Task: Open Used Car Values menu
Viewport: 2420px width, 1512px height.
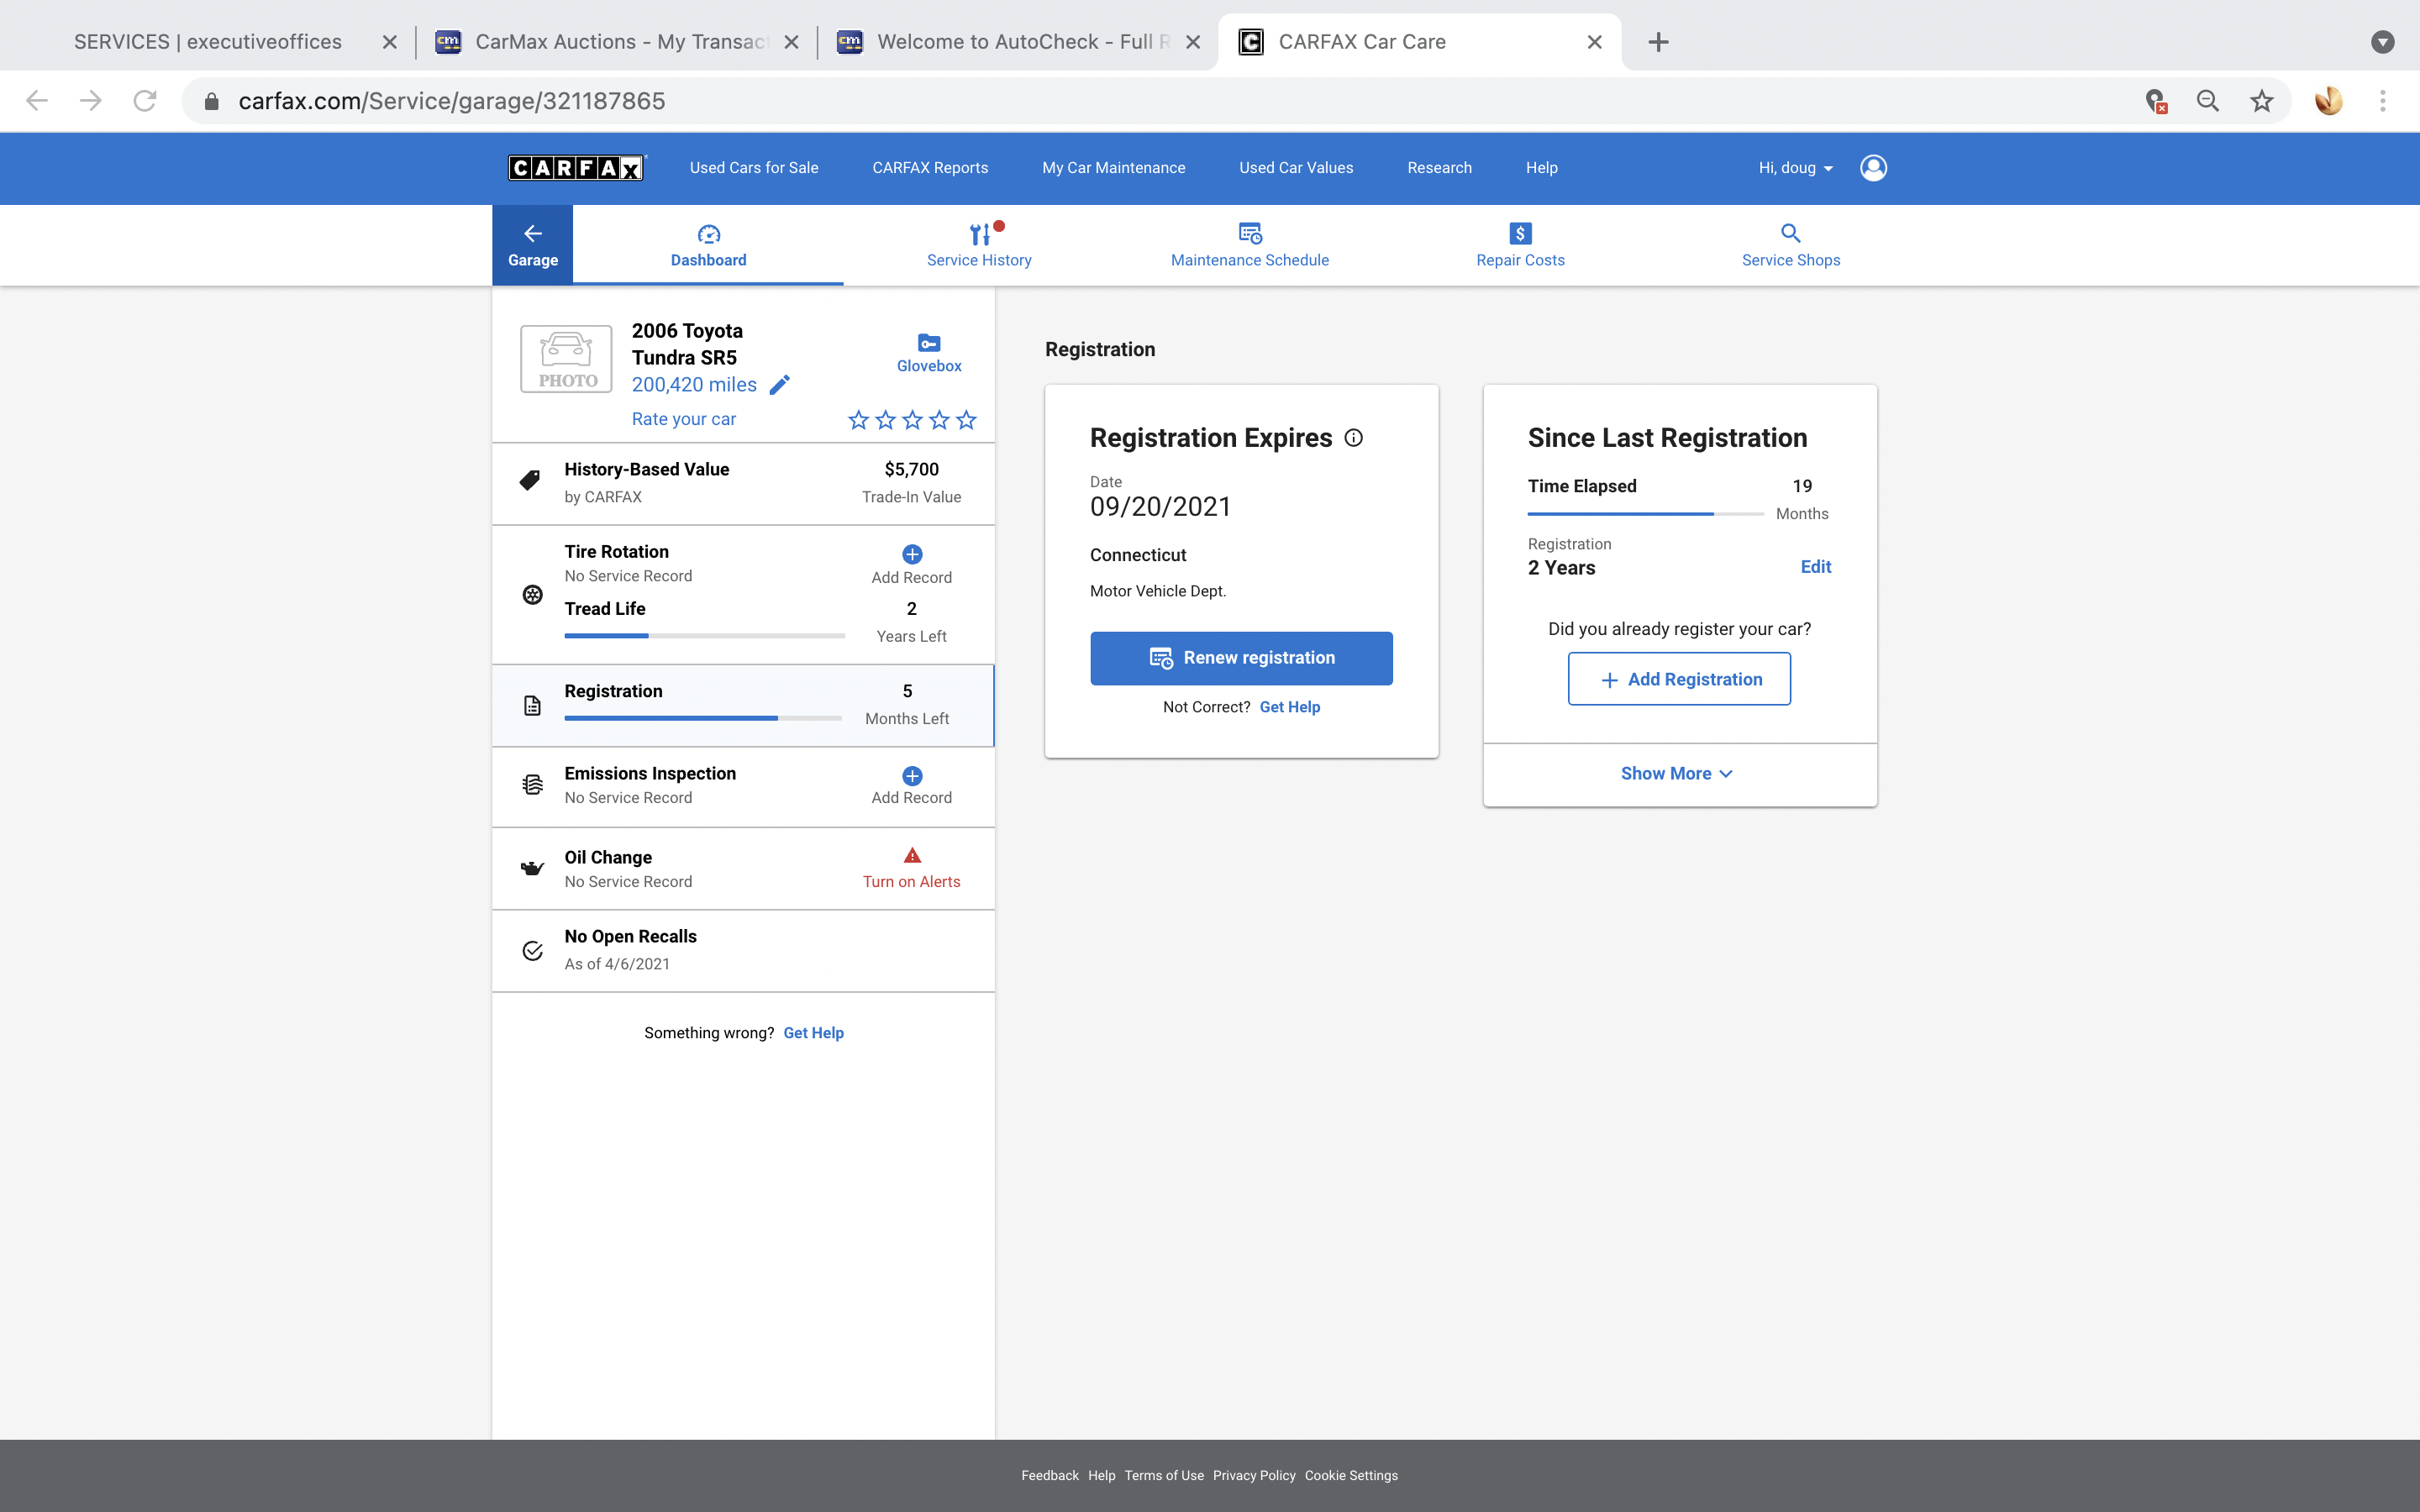Action: click(x=1296, y=168)
